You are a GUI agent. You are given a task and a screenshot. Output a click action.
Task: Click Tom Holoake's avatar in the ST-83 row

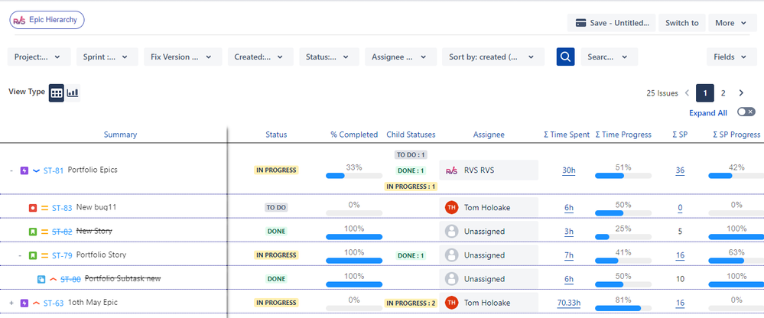click(452, 207)
